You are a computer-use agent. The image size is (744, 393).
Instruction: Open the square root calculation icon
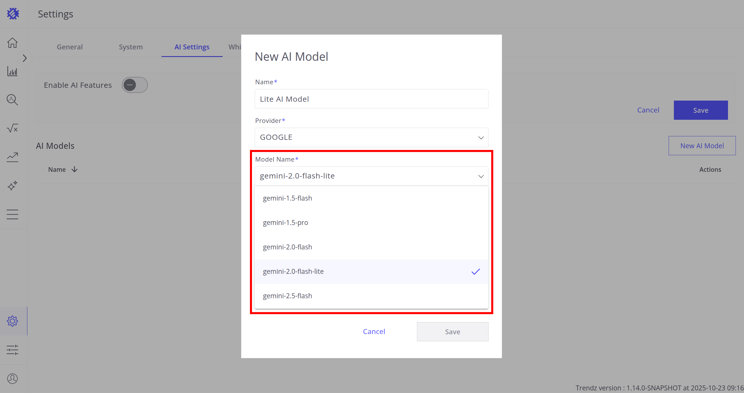pyautogui.click(x=12, y=128)
